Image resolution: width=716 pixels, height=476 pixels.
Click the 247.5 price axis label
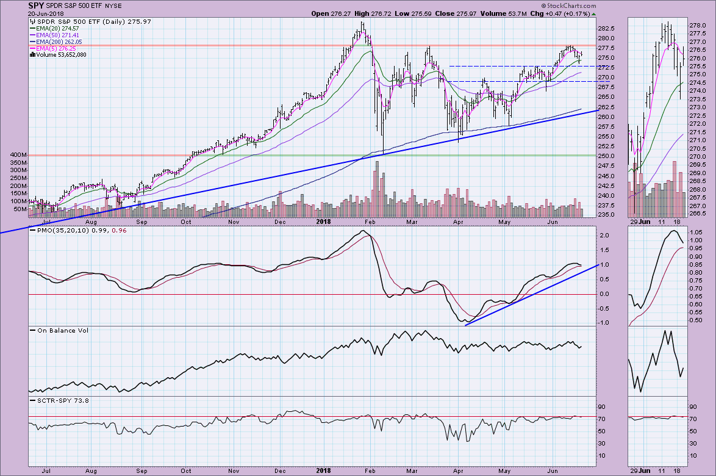(606, 166)
